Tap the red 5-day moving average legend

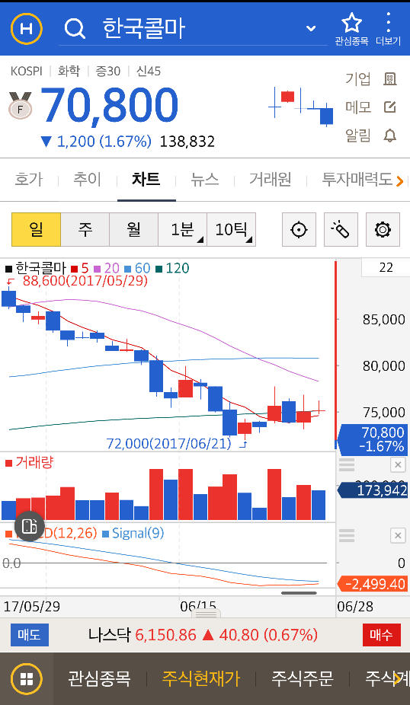pos(81,269)
